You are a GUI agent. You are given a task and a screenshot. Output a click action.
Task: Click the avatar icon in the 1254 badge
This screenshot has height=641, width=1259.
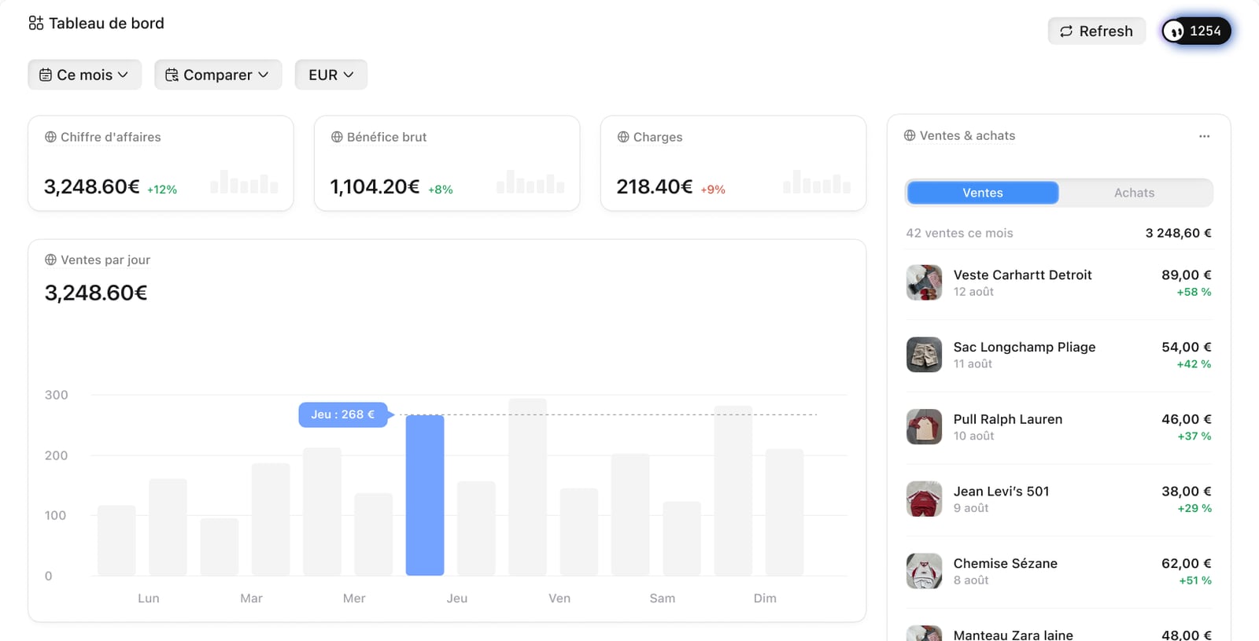(x=1174, y=31)
